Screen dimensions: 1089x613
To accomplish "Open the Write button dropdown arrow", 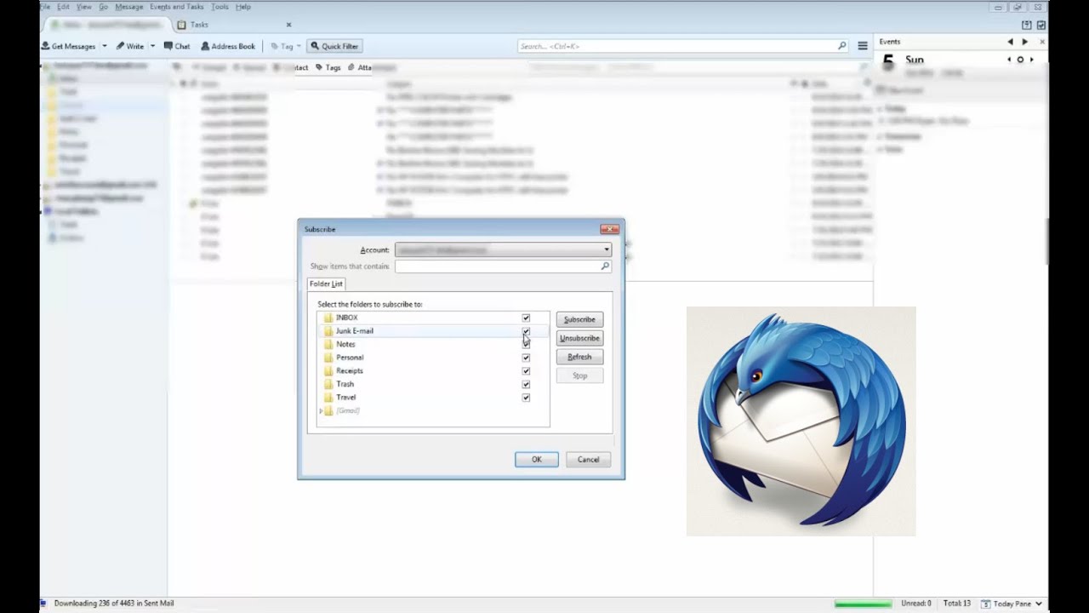I will pos(153,46).
